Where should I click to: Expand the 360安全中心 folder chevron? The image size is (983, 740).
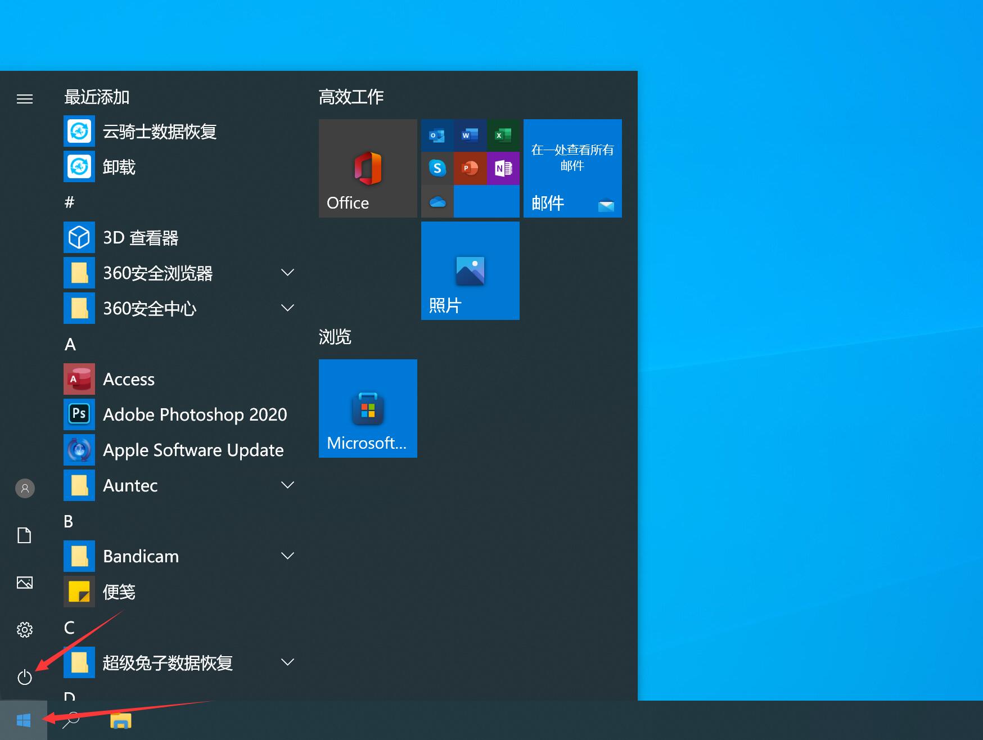[287, 308]
